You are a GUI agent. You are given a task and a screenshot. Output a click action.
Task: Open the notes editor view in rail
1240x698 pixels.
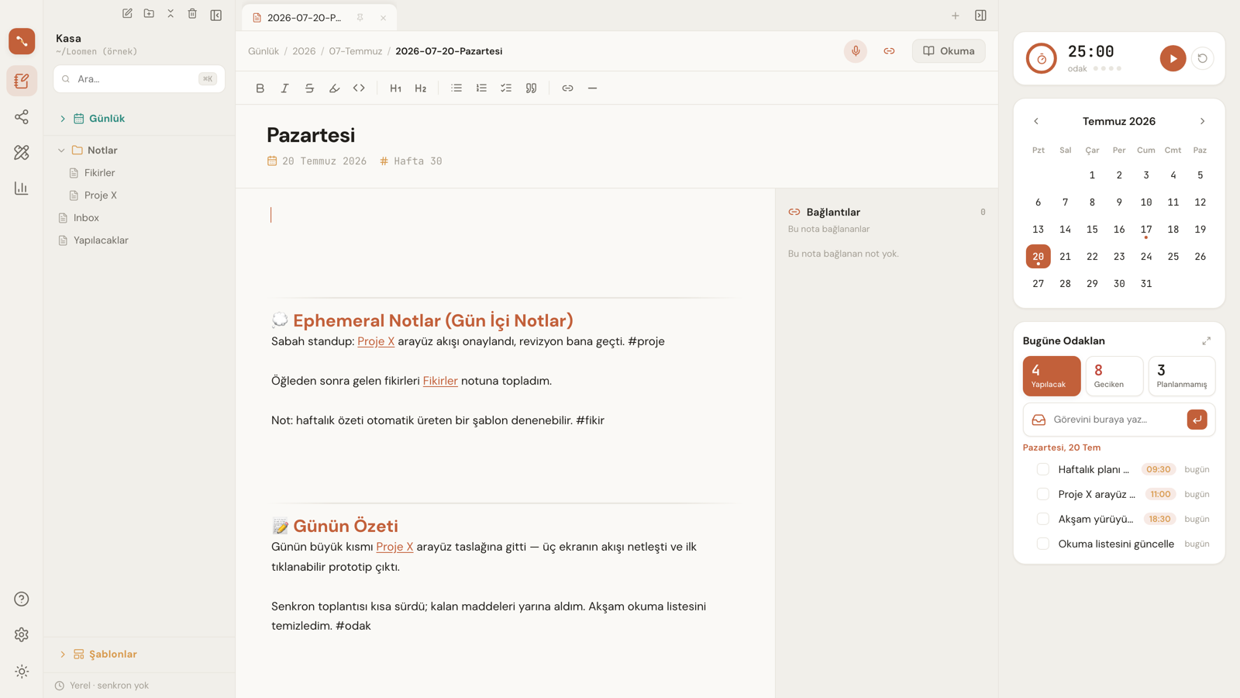(x=22, y=81)
